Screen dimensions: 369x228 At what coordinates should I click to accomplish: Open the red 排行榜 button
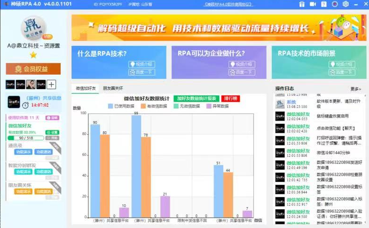(231, 99)
